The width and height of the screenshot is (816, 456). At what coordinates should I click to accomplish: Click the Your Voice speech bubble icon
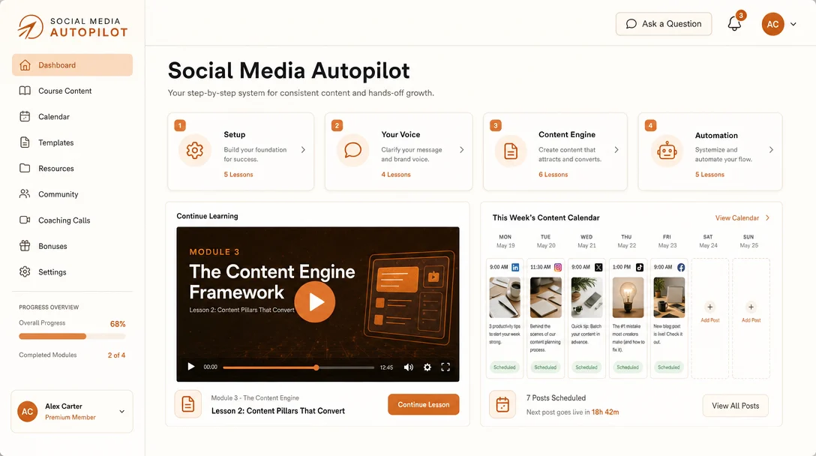tap(352, 151)
